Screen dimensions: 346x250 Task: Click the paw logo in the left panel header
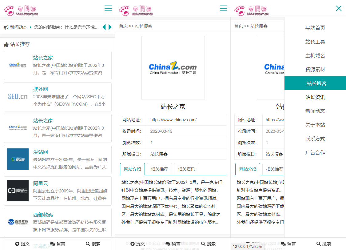click(9, 10)
